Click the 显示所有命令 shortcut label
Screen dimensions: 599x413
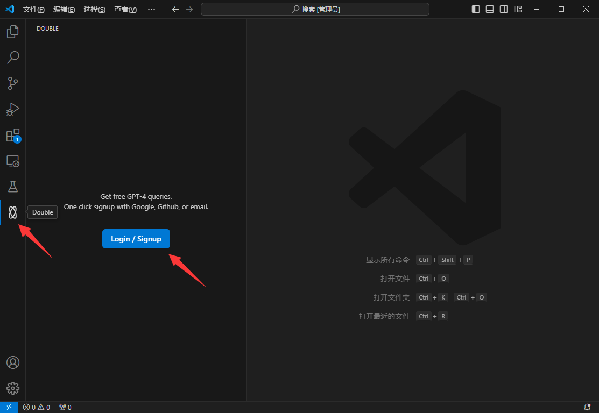[x=387, y=260]
